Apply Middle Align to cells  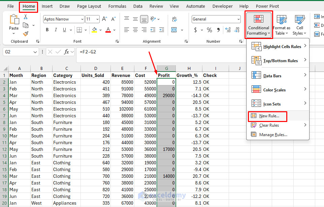pos(135,19)
